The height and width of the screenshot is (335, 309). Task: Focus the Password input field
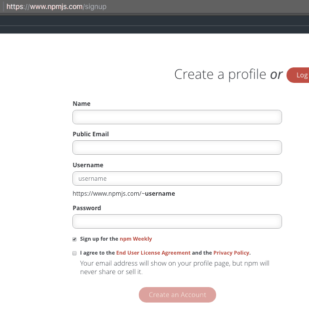177,221
